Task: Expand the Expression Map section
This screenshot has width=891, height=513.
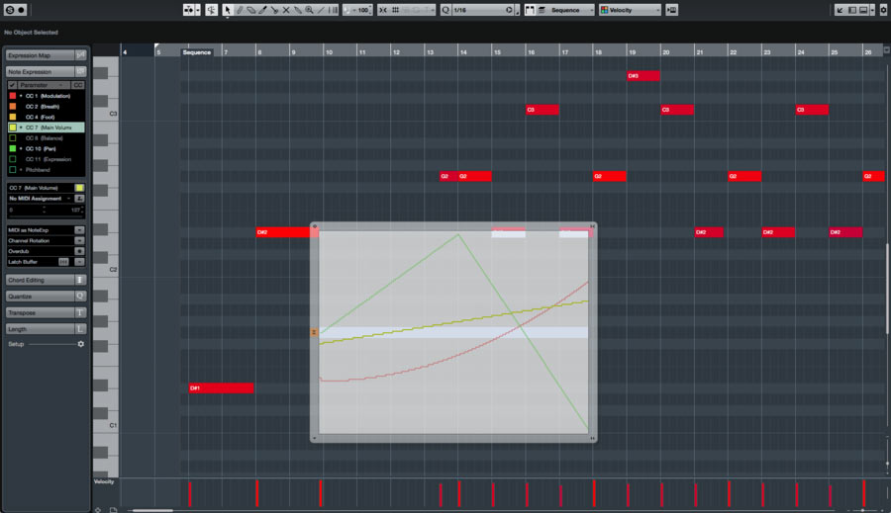Action: (x=46, y=55)
